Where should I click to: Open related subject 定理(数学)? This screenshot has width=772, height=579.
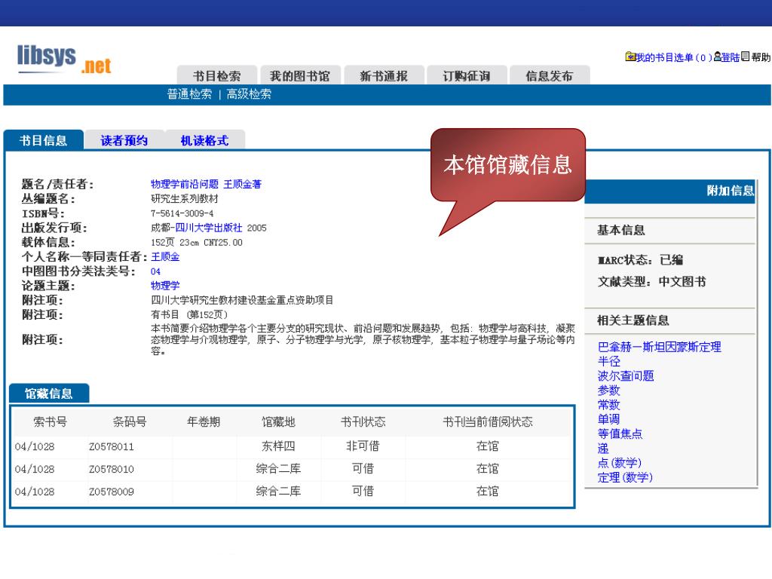tap(625, 477)
